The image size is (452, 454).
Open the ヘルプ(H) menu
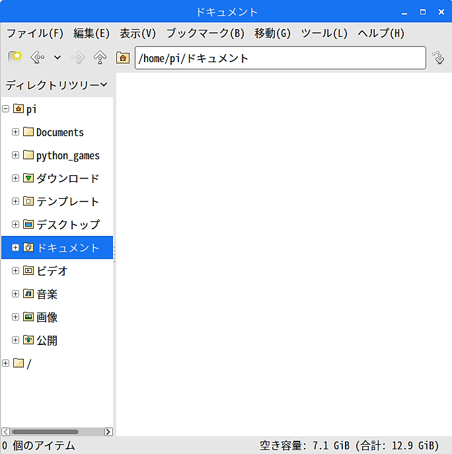tap(381, 33)
